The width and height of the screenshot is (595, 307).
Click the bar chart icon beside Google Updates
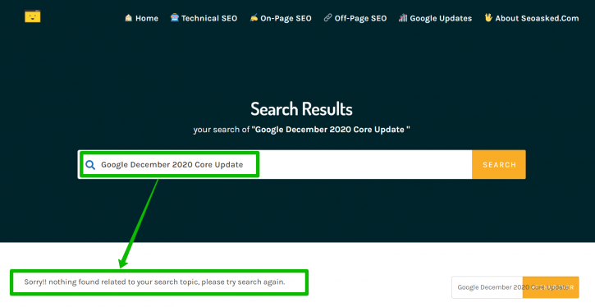tap(403, 17)
